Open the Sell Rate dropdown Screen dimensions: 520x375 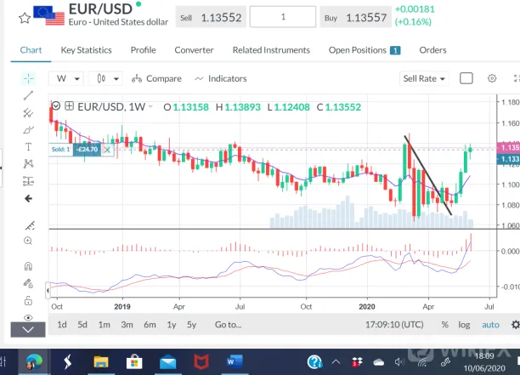click(424, 78)
